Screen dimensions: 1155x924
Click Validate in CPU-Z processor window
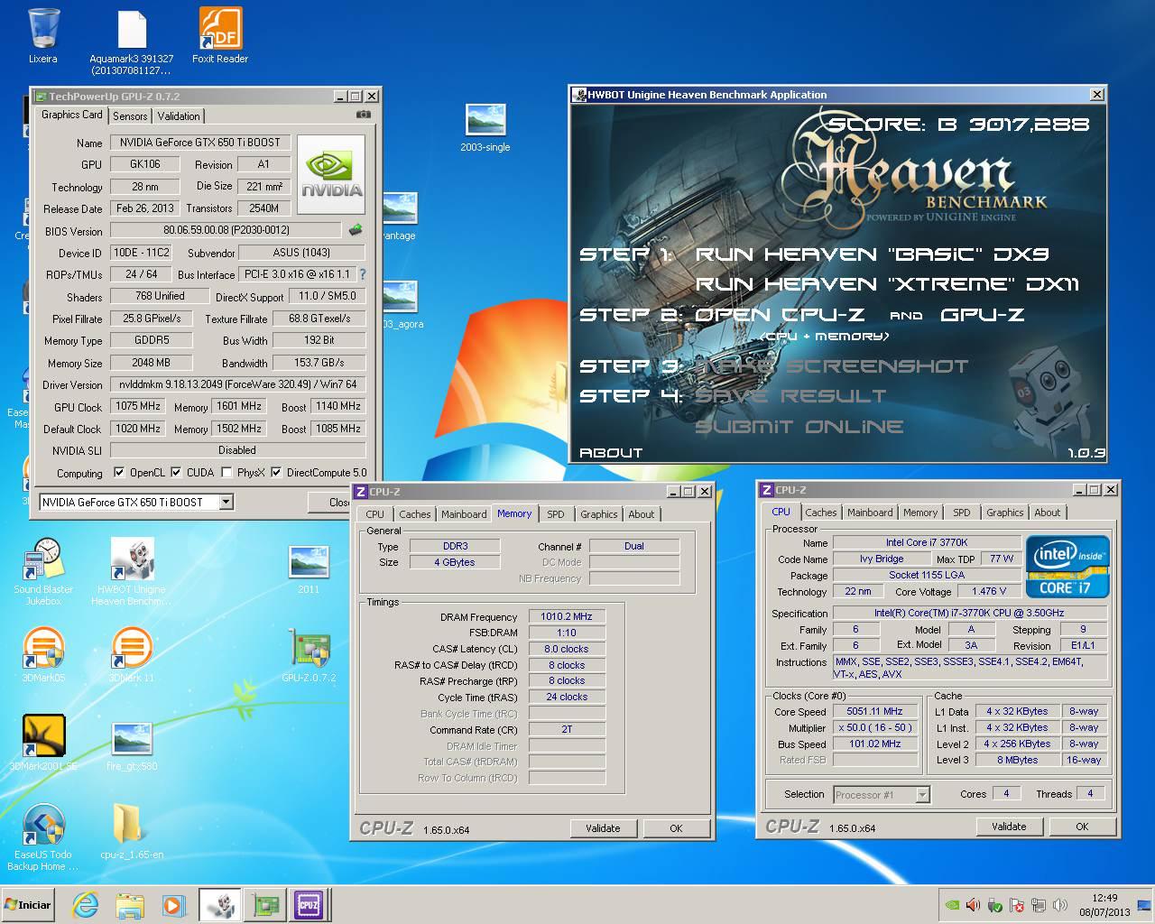1009,827
